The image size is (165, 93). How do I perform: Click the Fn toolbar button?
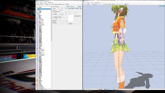[x=128, y=4]
